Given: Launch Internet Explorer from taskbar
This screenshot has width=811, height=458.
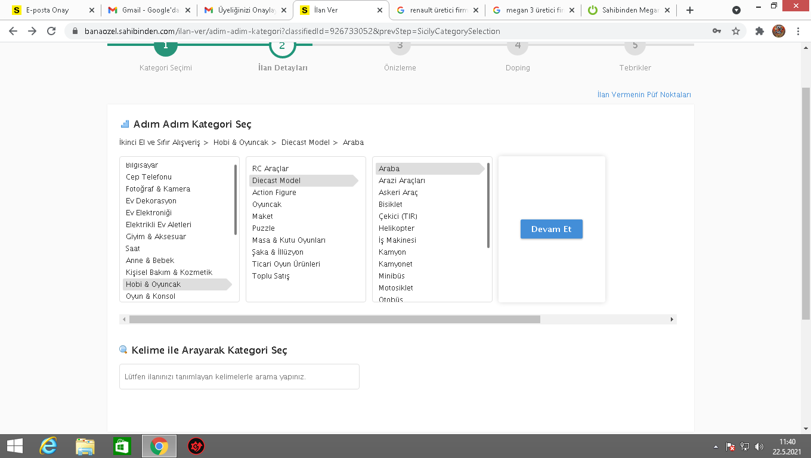Looking at the screenshot, I should pos(48,446).
